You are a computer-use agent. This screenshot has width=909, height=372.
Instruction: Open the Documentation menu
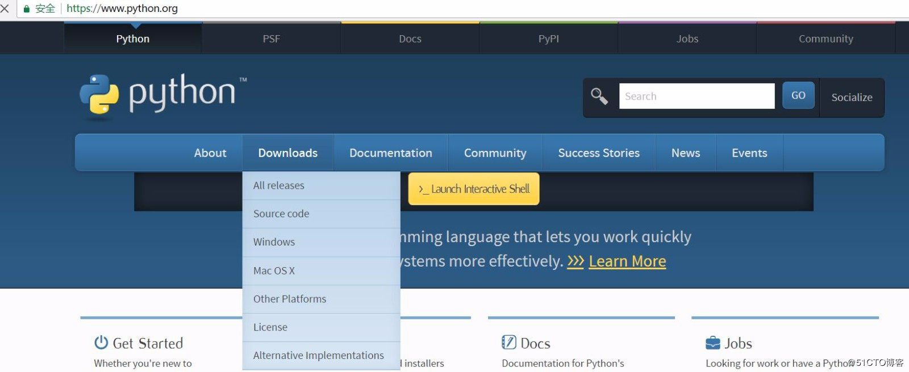pyautogui.click(x=391, y=153)
